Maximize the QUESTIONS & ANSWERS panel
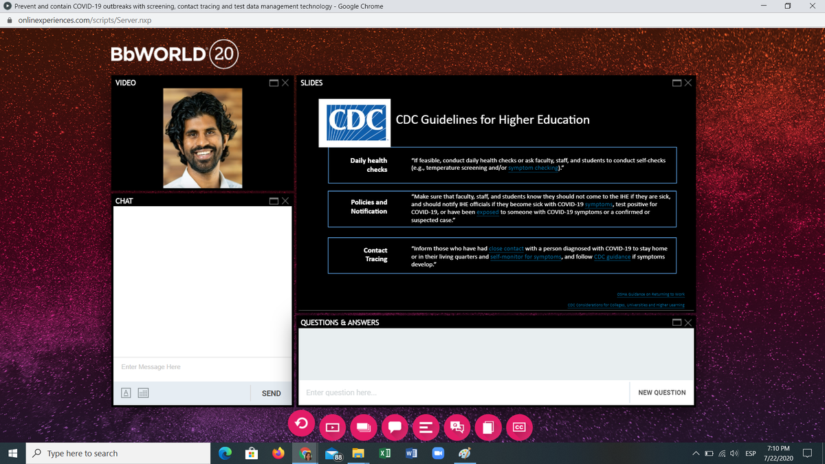This screenshot has width=825, height=464. click(678, 322)
